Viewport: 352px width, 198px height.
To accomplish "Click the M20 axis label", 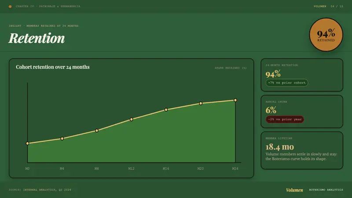I will pyautogui.click(x=201, y=169).
